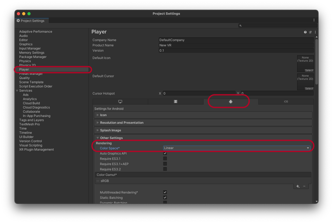Switch to the dedicated server platform tab
Viewport: 333px width, 223px height.
(176, 102)
